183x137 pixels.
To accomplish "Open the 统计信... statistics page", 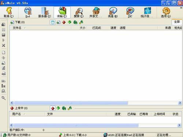I will tap(147, 12).
